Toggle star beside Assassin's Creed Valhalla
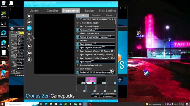 tap(77, 65)
